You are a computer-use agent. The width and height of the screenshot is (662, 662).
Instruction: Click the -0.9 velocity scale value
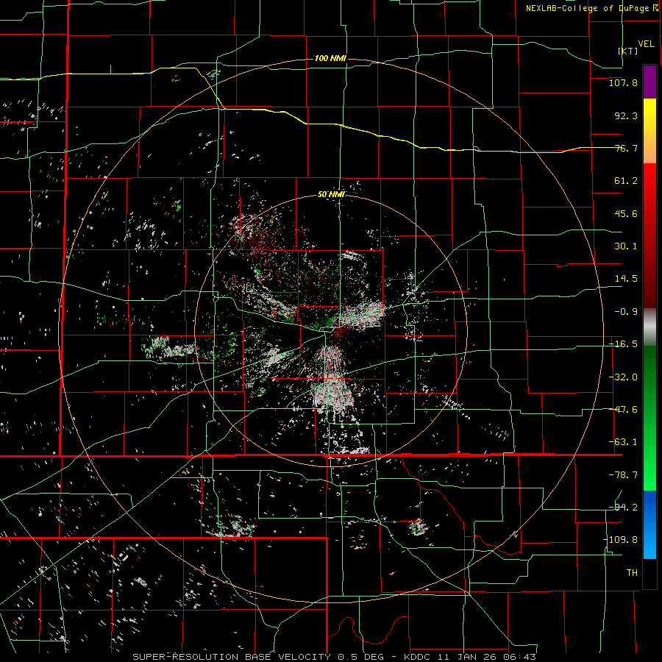626,312
